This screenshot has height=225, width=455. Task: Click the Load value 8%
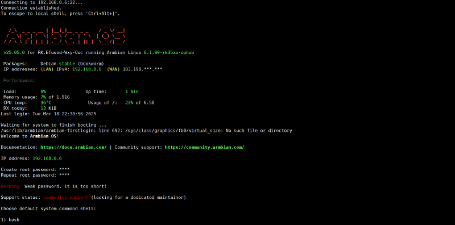(43, 91)
